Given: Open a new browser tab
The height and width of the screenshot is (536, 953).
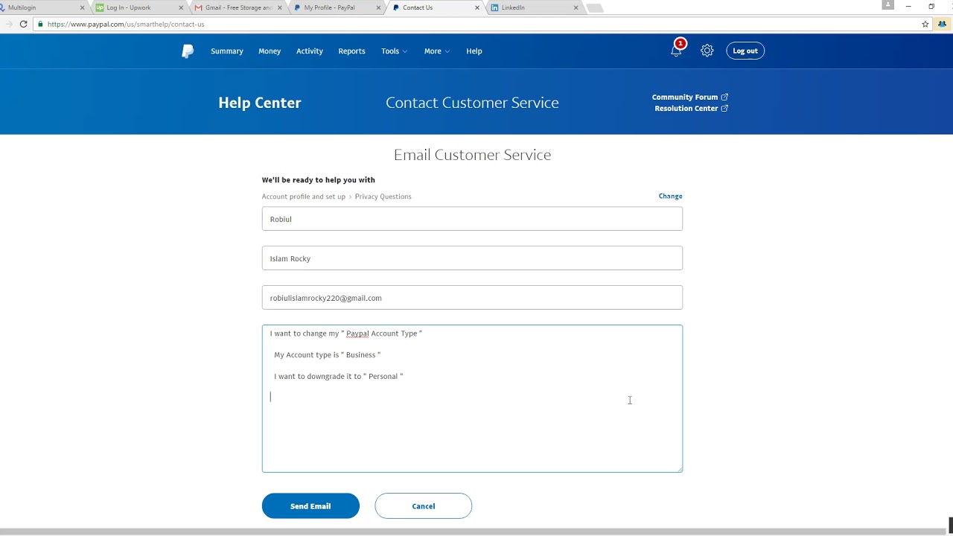Looking at the screenshot, I should click(x=594, y=8).
